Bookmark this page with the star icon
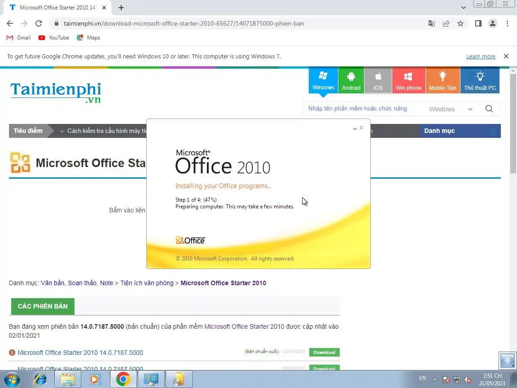Viewport: 517px width, 388px height. point(460,23)
